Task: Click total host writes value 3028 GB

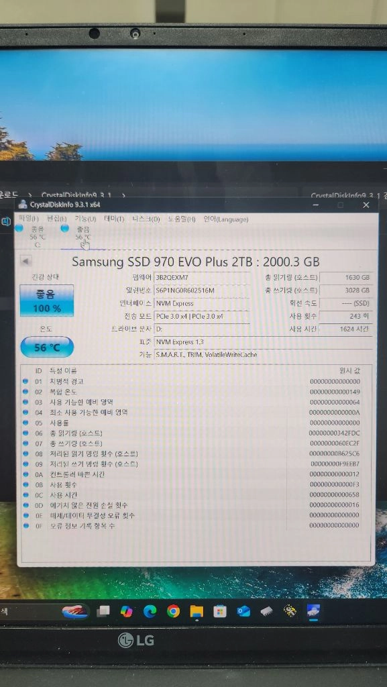Action: [x=346, y=290]
